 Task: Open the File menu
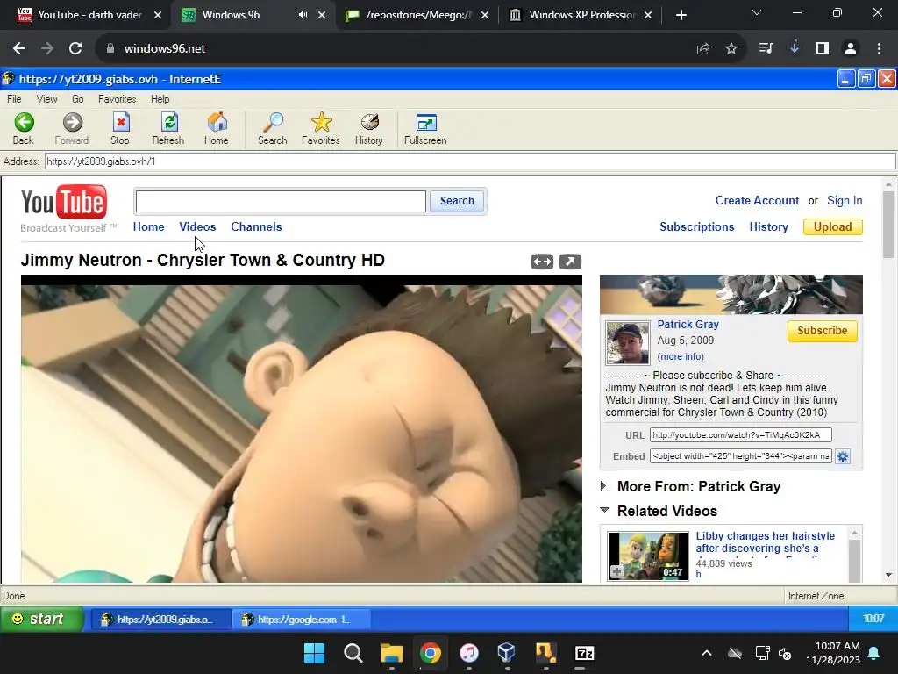(x=14, y=99)
